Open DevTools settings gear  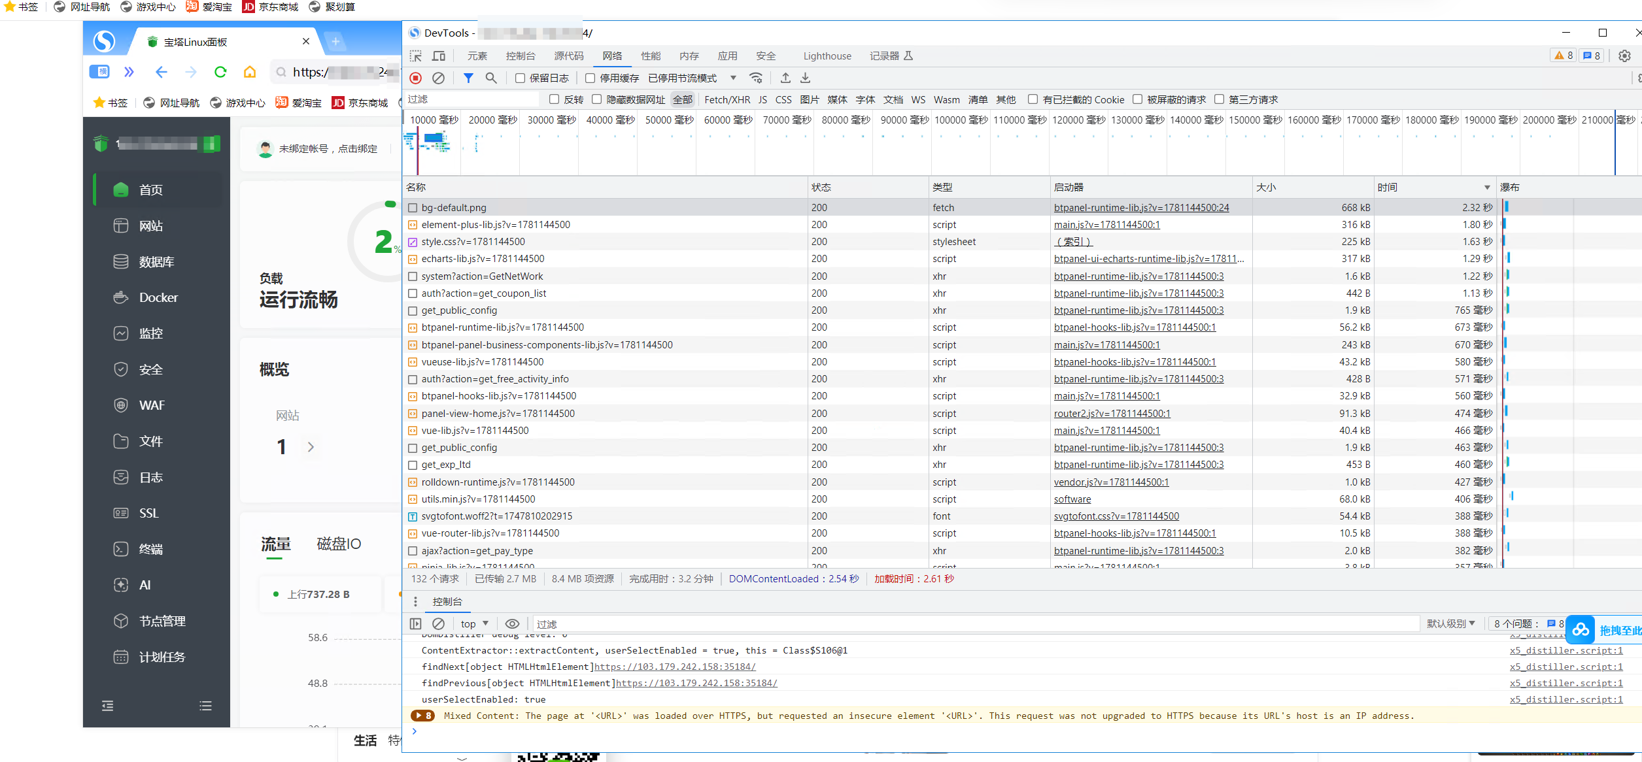pos(1624,56)
